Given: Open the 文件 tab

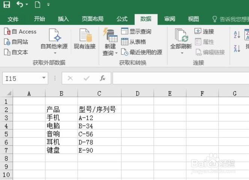Looking at the screenshot, I should [x=13, y=19].
